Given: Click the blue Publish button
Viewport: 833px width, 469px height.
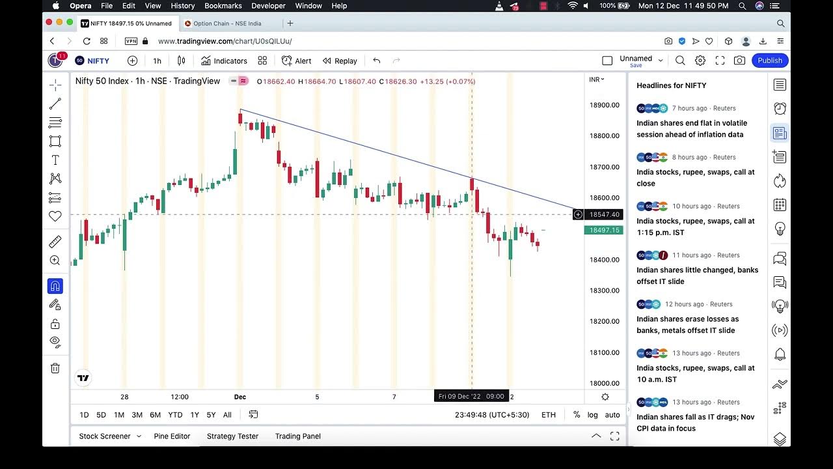Looking at the screenshot, I should point(770,61).
